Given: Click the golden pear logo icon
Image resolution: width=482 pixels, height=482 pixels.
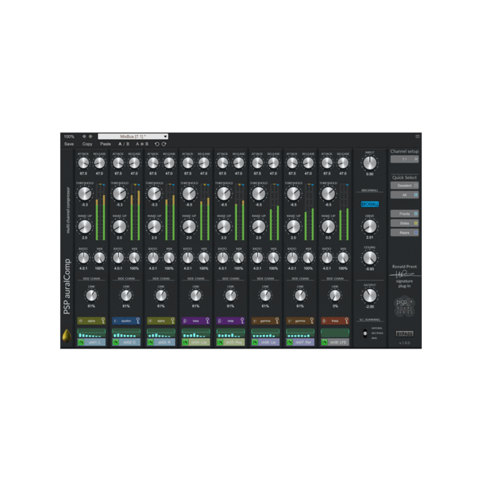Looking at the screenshot, I should point(67,336).
